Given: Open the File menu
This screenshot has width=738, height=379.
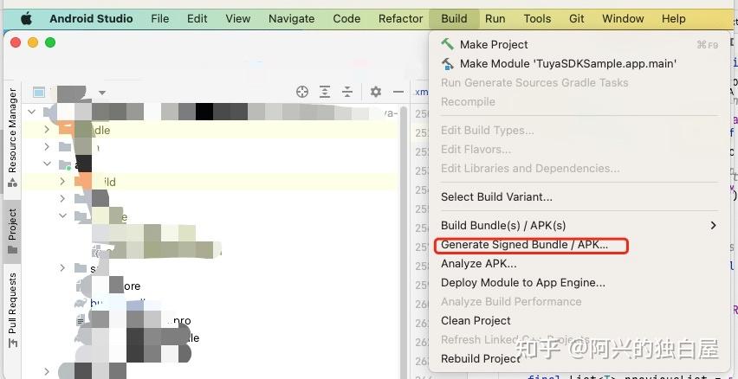Looking at the screenshot, I should [x=160, y=19].
